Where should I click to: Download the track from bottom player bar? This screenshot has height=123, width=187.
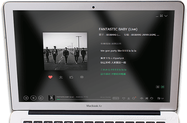(128, 98)
